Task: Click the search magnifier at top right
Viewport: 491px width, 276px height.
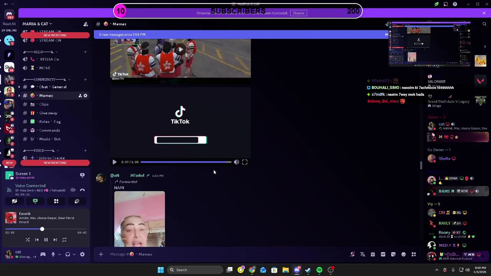Action: (x=484, y=24)
